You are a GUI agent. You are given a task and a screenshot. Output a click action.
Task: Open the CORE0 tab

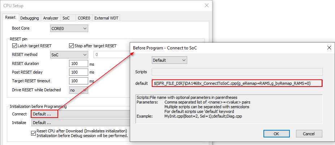coord(84,18)
